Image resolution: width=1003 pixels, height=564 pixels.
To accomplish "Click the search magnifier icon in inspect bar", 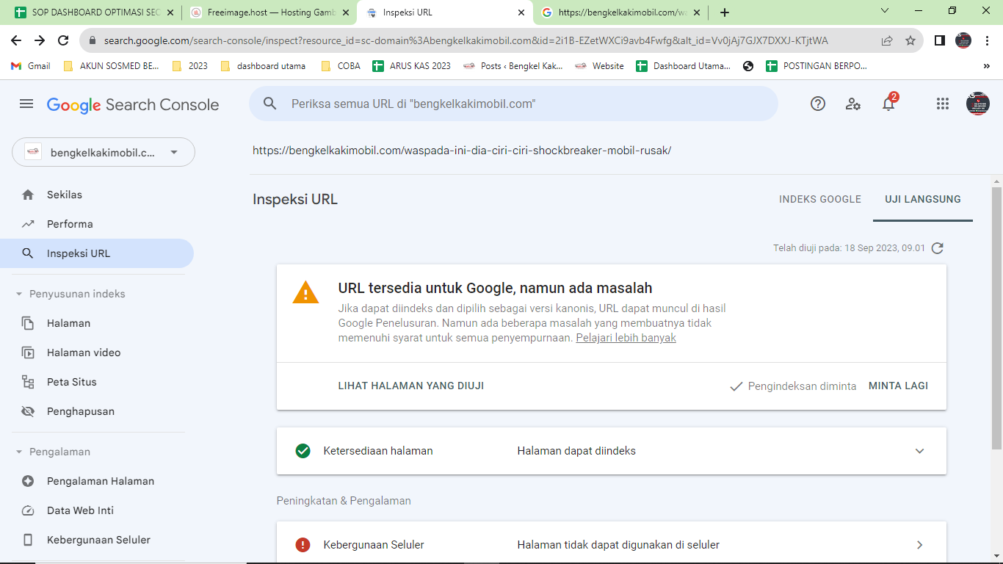I will (x=269, y=104).
